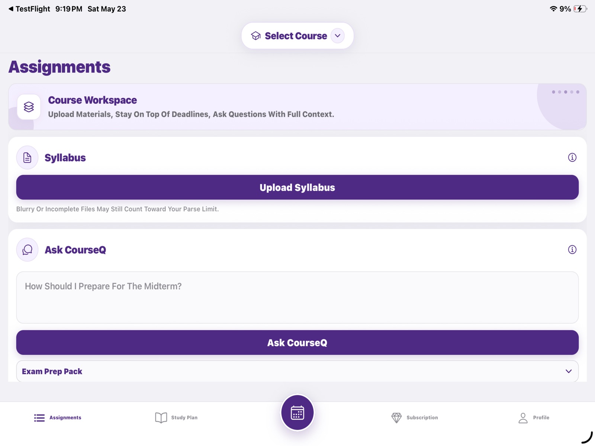Tap the Upload Syllabus button
The height and width of the screenshot is (446, 595).
(297, 187)
